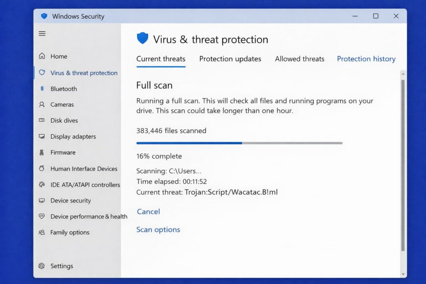Click the Human Interface Devices icon
The image size is (426, 284).
[42, 169]
